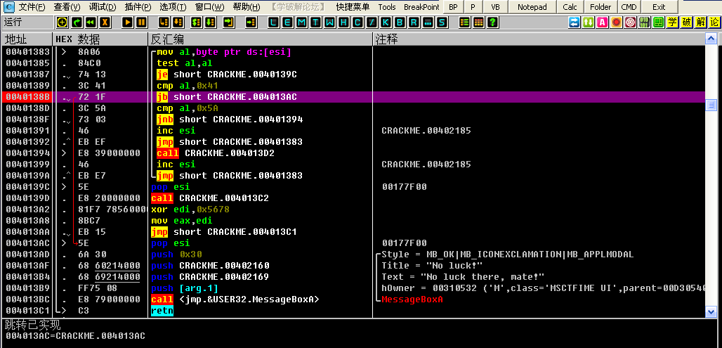Open Log window with the L icon
722x348 pixels.
coord(274,22)
